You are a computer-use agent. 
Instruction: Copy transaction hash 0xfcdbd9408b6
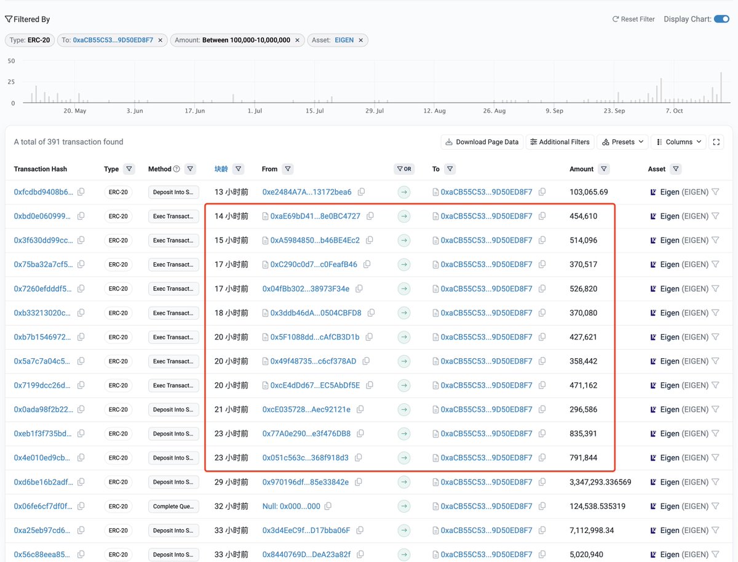(81, 192)
